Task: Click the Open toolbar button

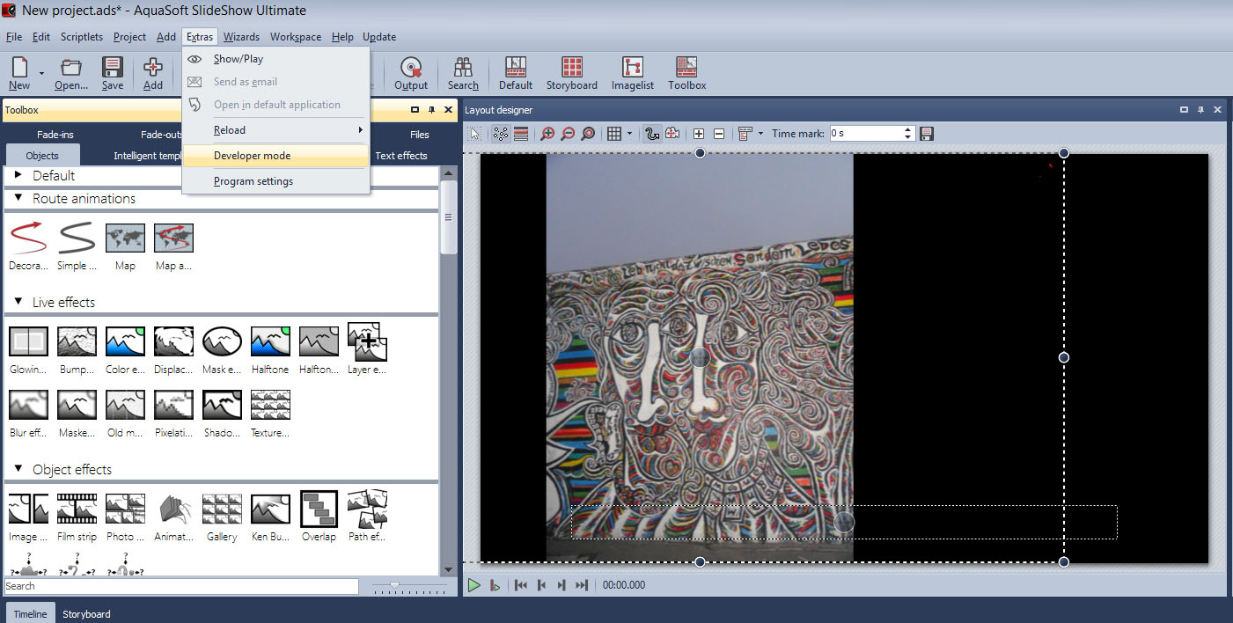Action: (x=71, y=74)
